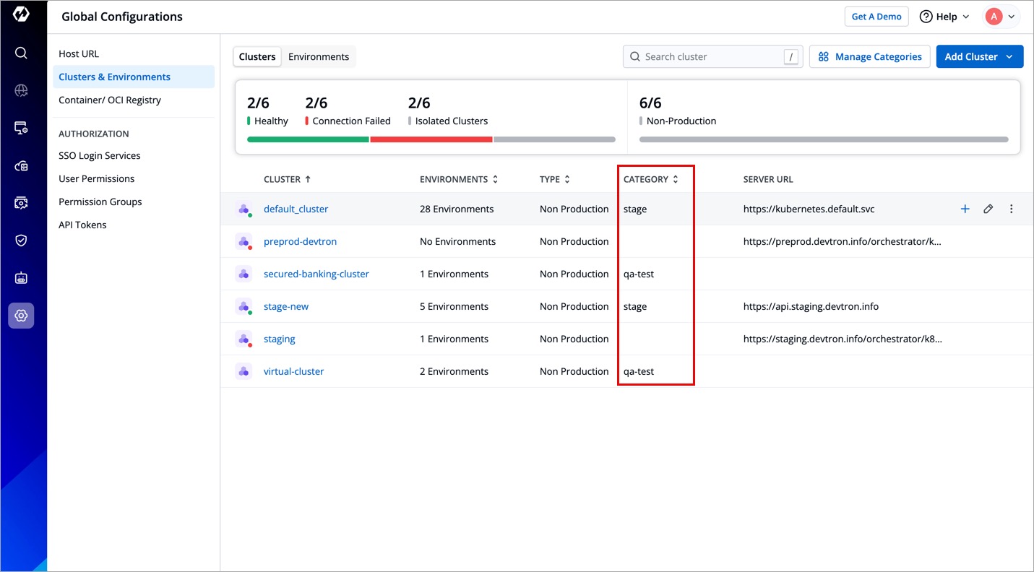The image size is (1034, 572).
Task: Sort the table by Environments column
Action: click(459, 179)
